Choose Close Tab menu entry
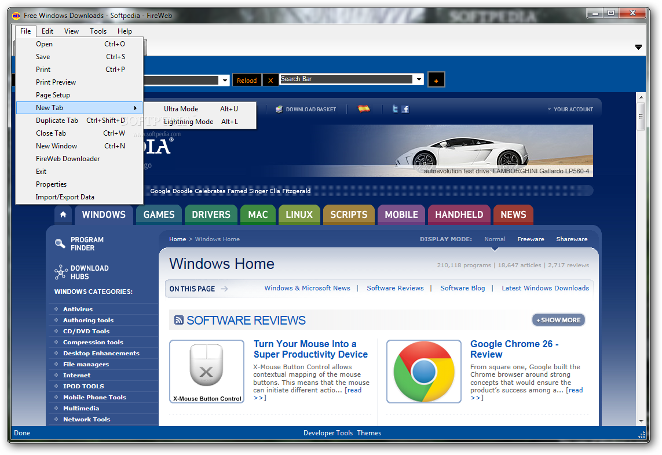Viewport: 662px width, 455px height. click(79, 133)
